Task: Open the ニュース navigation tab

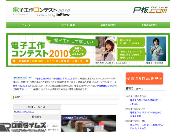Action: point(27,25)
